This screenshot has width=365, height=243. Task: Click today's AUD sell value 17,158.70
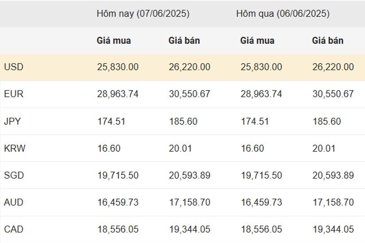190,202
